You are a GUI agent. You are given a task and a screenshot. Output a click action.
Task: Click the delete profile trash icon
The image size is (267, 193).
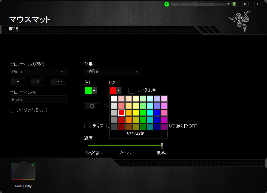38,81
